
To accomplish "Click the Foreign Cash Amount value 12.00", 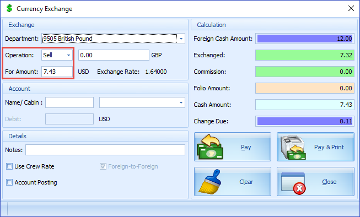I will pos(305,39).
